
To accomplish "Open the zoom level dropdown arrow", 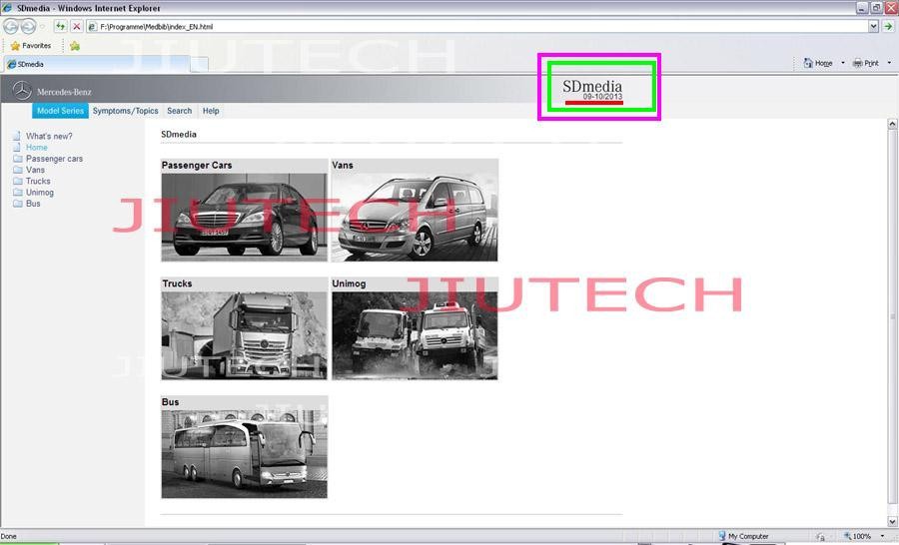I will tap(882, 536).
